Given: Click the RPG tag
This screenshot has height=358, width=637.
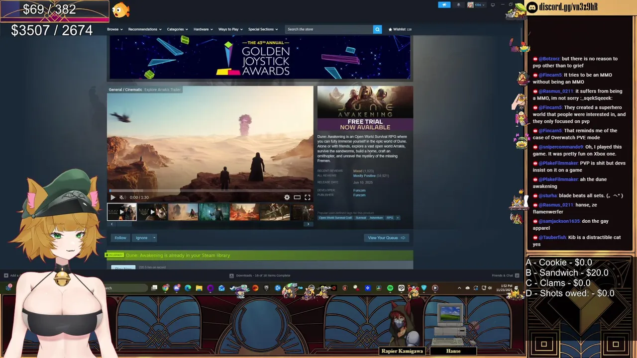Looking at the screenshot, I should click(x=390, y=218).
